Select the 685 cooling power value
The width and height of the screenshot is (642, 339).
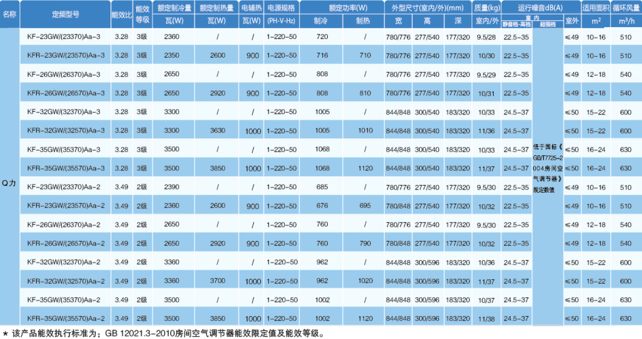(322, 187)
